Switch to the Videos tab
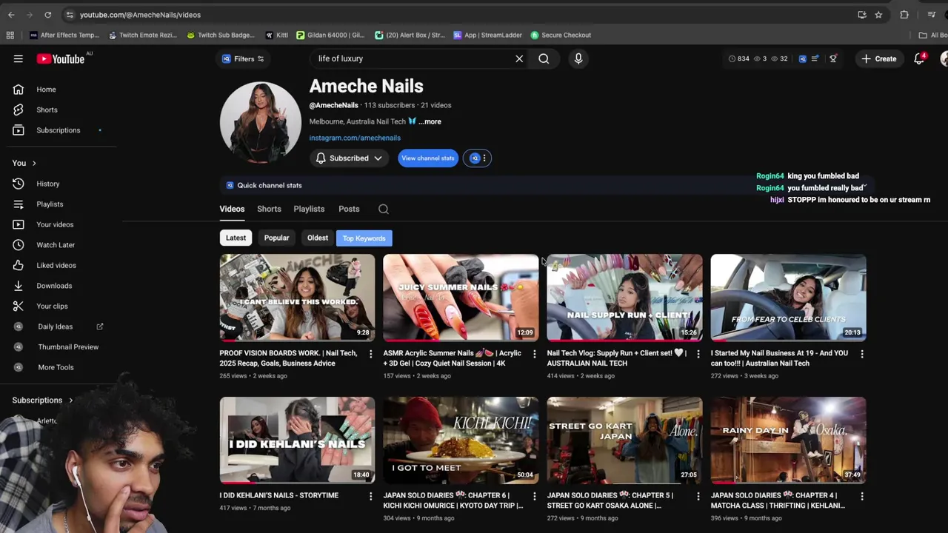Image resolution: width=948 pixels, height=533 pixels. click(232, 209)
